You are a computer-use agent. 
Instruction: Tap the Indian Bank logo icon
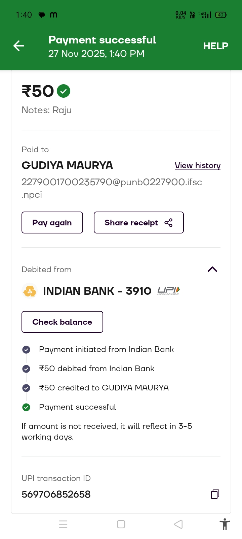(x=30, y=291)
